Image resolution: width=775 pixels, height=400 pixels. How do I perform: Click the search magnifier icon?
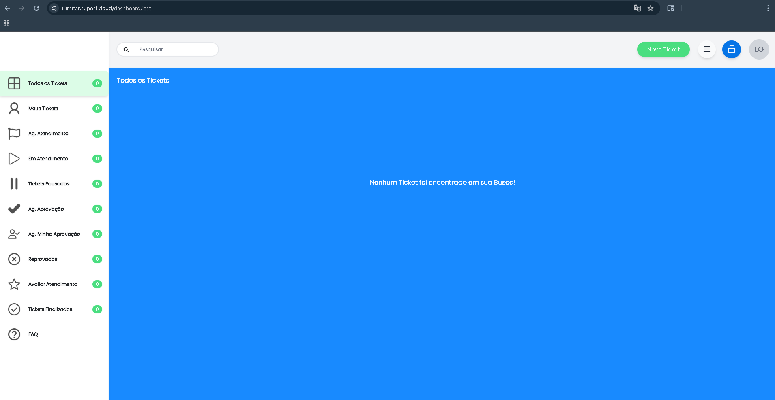pos(126,49)
